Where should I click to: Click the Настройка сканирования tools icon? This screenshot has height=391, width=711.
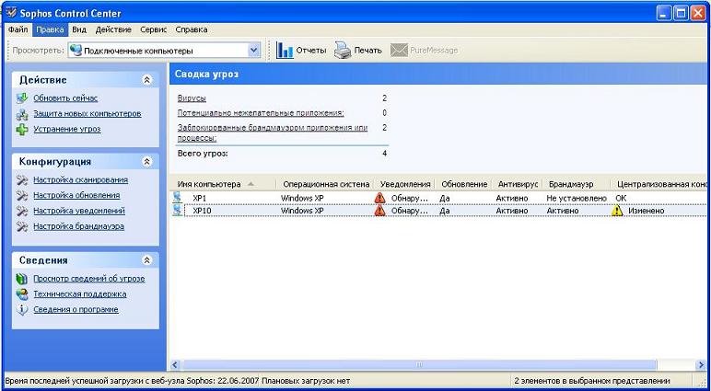[x=22, y=180]
